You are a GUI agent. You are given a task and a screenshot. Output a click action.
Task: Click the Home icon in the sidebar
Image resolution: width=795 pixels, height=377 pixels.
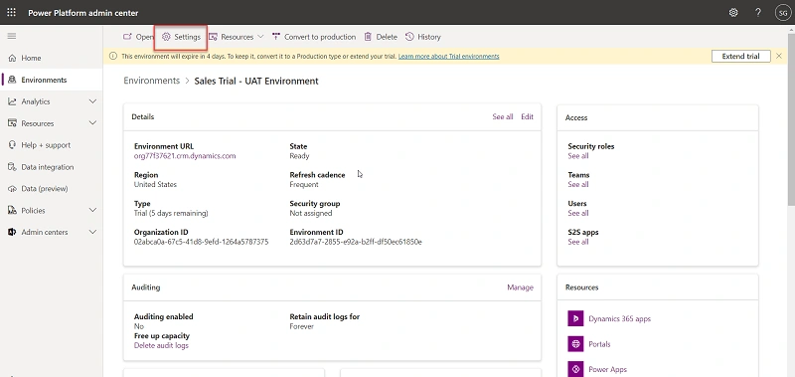12,58
